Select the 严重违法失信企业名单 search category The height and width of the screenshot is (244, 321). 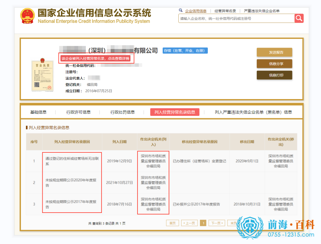pos(262,11)
